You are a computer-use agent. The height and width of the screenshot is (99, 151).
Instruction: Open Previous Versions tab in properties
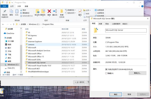(116, 24)
